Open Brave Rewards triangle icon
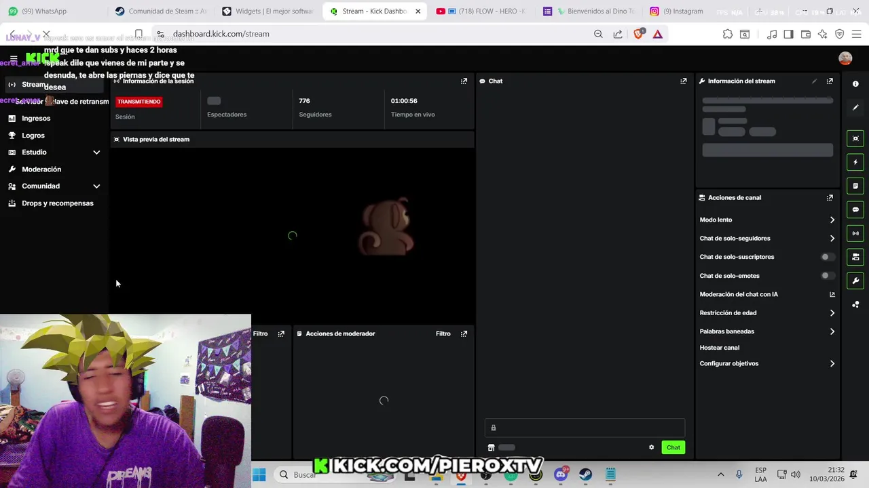 pyautogui.click(x=658, y=34)
